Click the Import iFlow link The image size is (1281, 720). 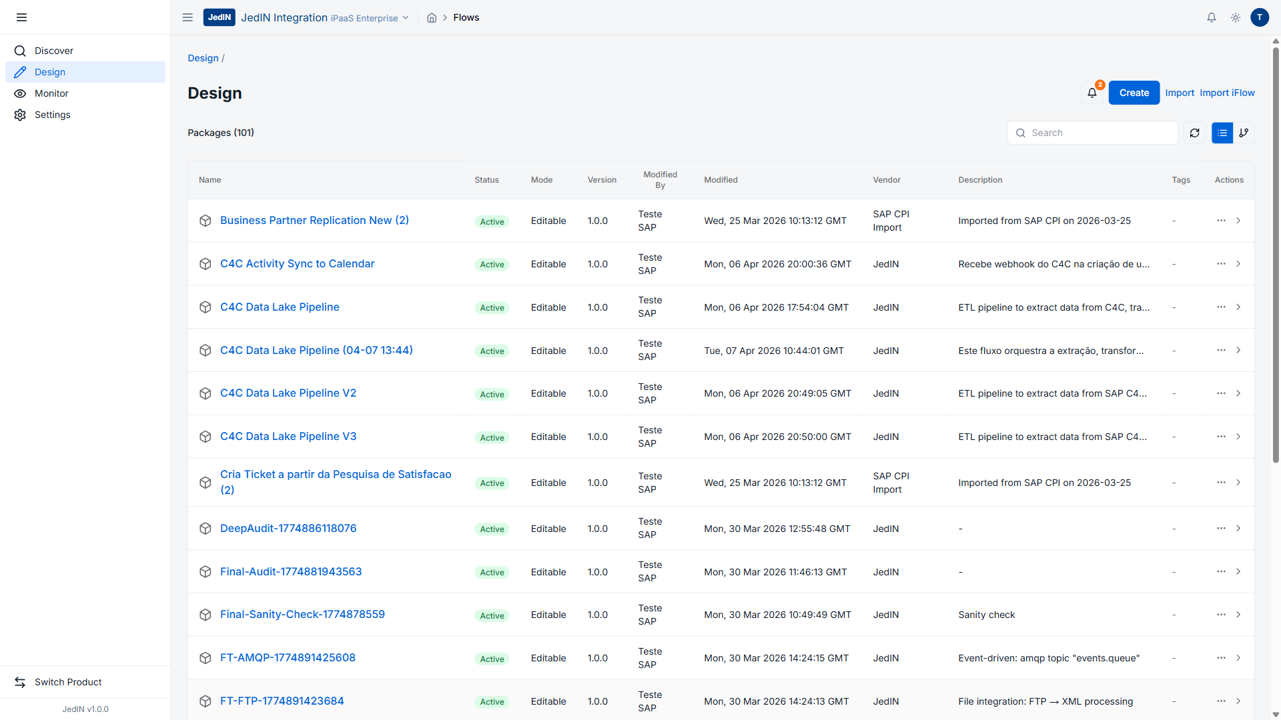[x=1226, y=93]
